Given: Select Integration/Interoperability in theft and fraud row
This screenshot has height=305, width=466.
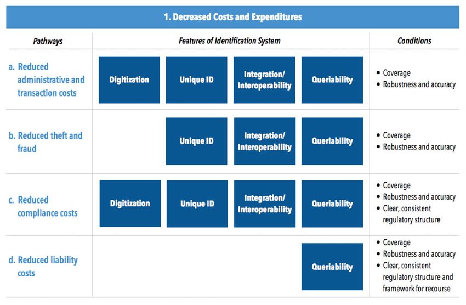Looking at the screenshot, I should pos(264,141).
